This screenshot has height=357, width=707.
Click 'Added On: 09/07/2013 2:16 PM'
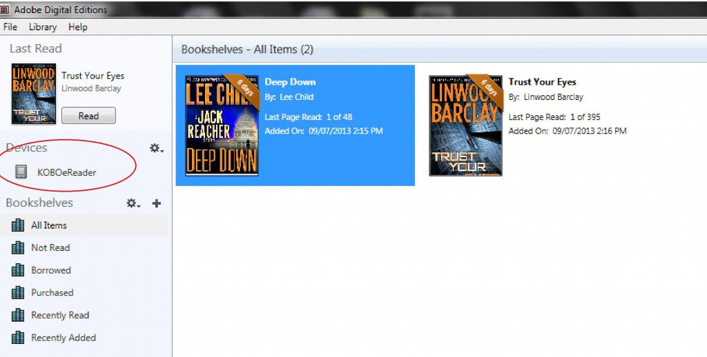point(568,131)
